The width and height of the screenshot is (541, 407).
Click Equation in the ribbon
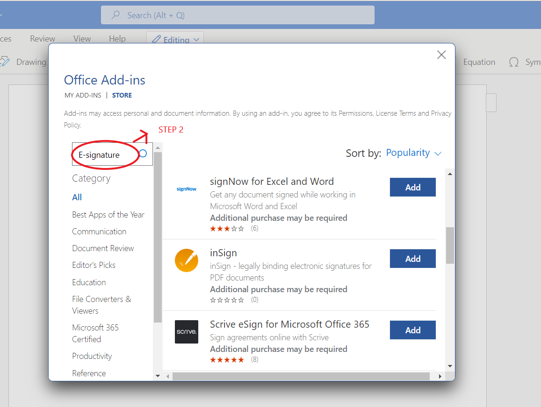point(479,62)
